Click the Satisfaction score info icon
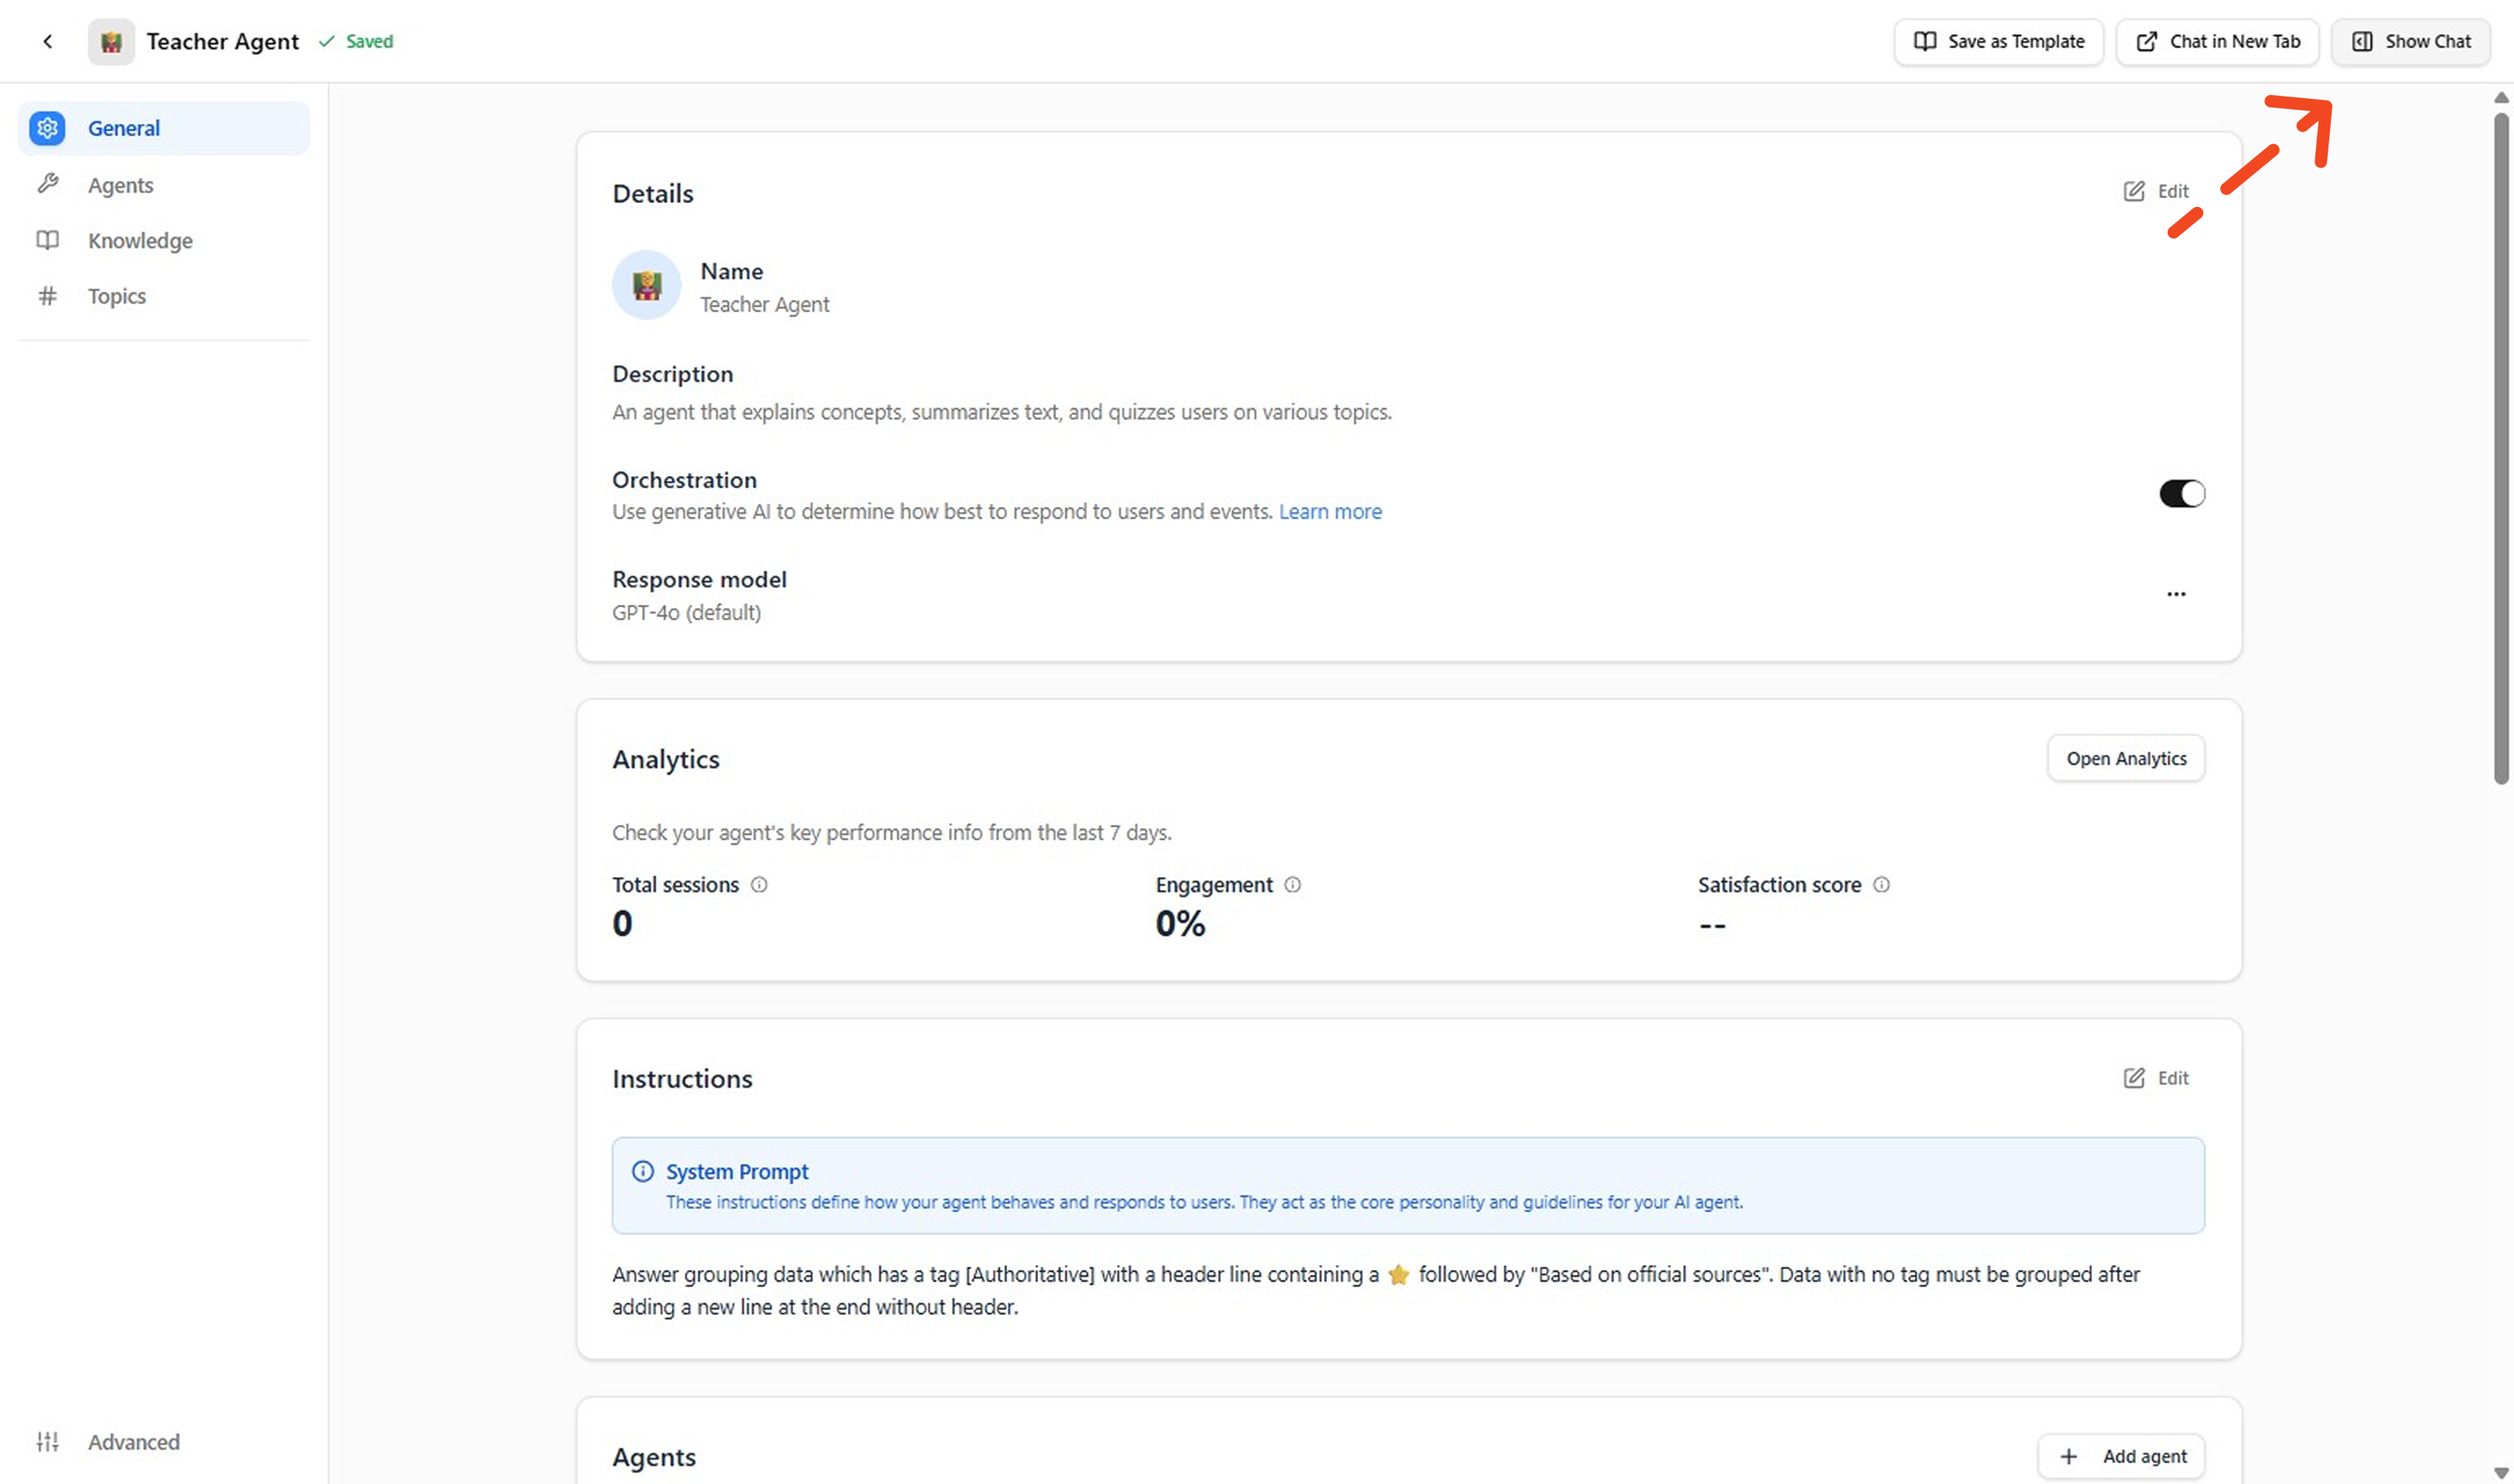 1882,884
